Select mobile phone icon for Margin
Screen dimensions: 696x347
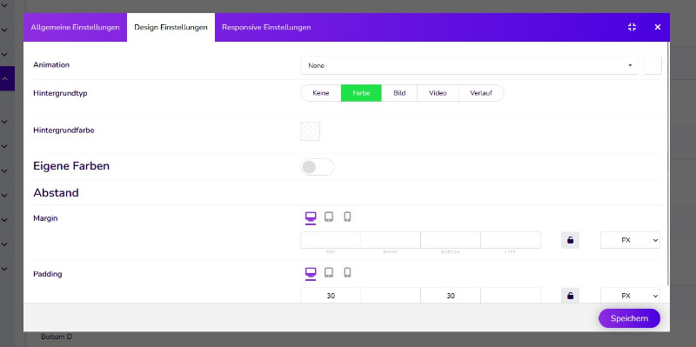[347, 217]
